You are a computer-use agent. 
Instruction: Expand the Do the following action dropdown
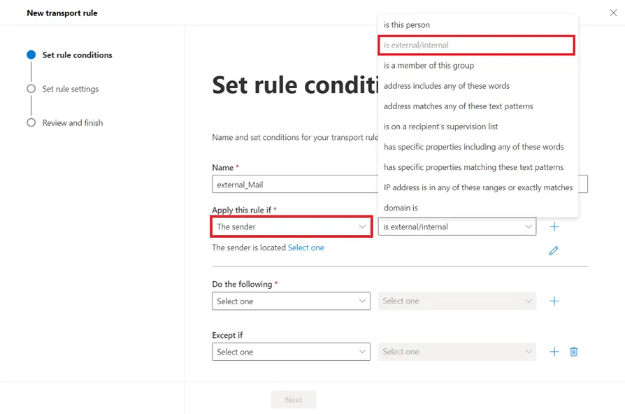click(x=291, y=301)
